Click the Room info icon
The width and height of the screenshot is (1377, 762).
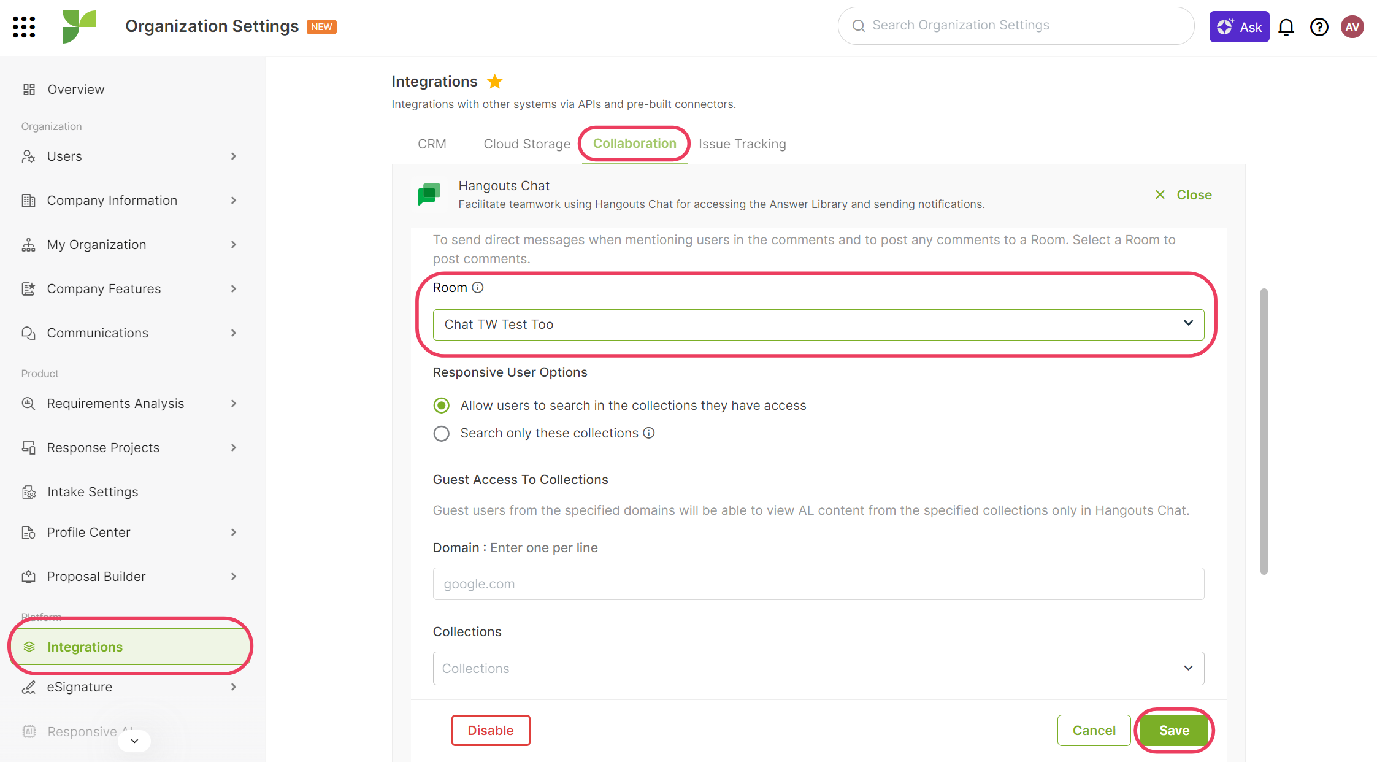tap(478, 287)
